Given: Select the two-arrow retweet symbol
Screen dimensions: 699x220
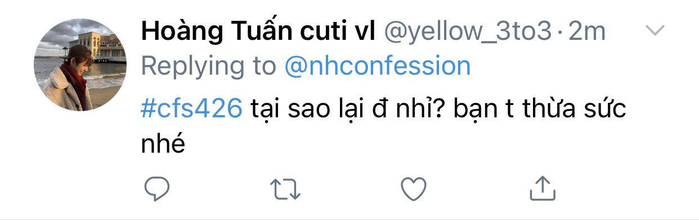Looking at the screenshot, I should [286, 189].
